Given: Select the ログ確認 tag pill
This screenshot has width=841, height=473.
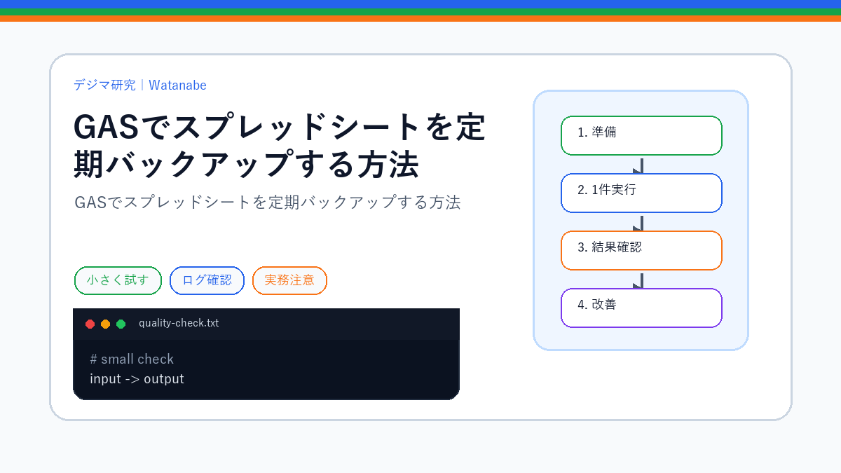Looking at the screenshot, I should [x=207, y=280].
